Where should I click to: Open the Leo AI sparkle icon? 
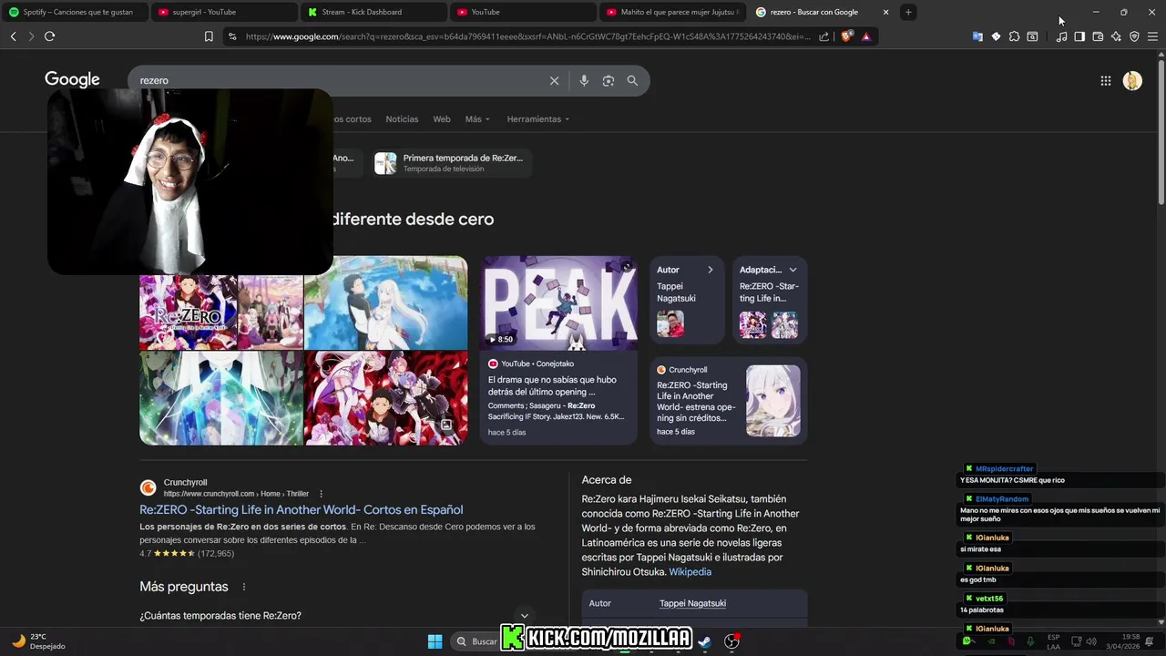pyautogui.click(x=1116, y=36)
